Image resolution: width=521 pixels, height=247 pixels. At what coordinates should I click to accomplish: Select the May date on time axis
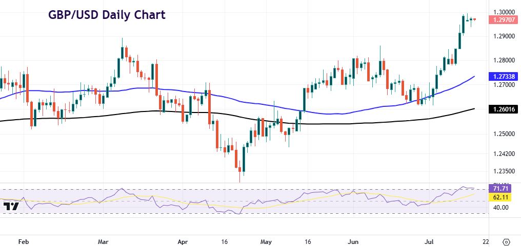(266, 241)
